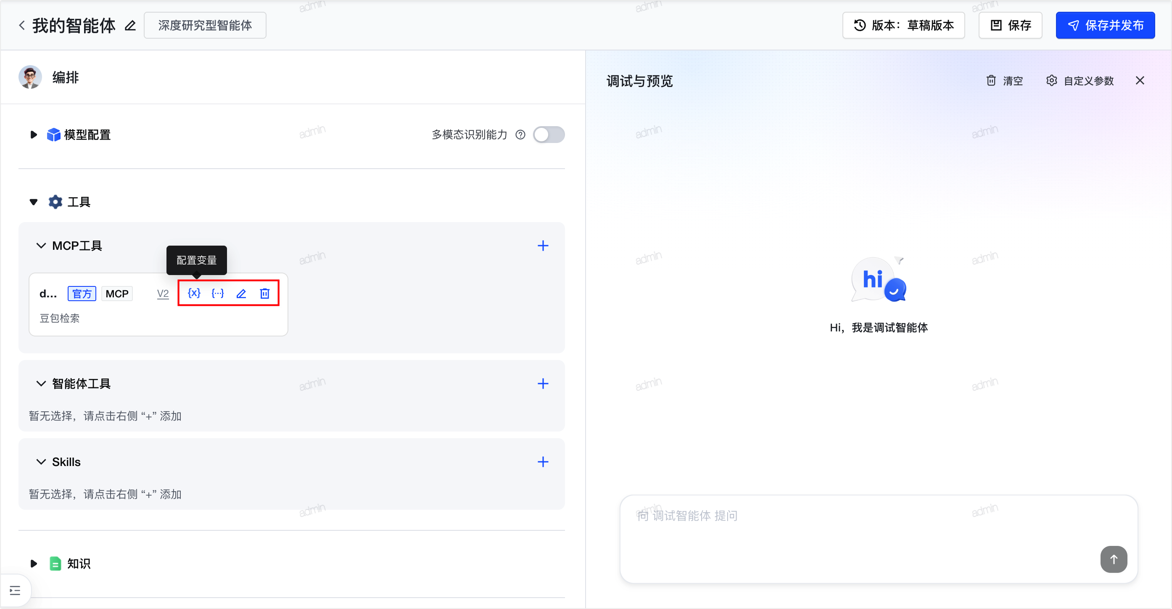Add a 智能体工具 with plus icon
The image size is (1172, 609).
pos(543,384)
